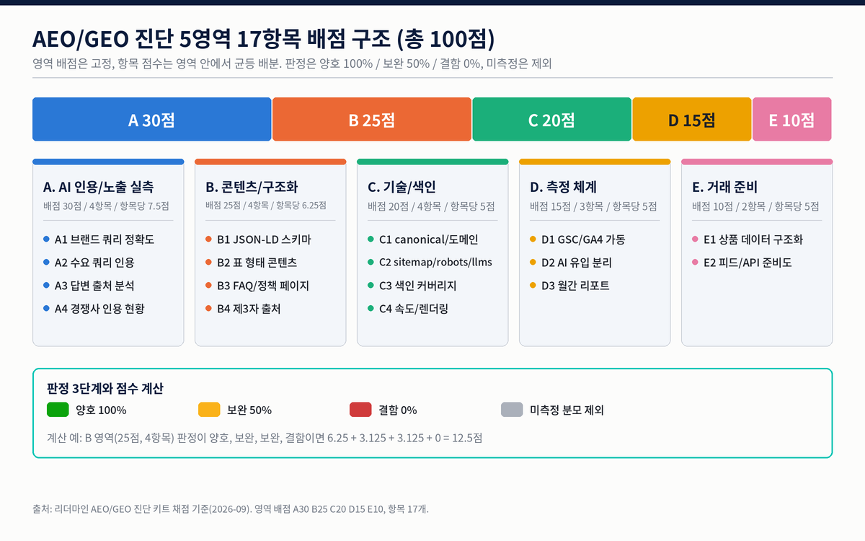The image size is (865, 541).
Task: Click the 배점 20점 / 4항목 / 항목당 5점 line
Action: tap(431, 206)
